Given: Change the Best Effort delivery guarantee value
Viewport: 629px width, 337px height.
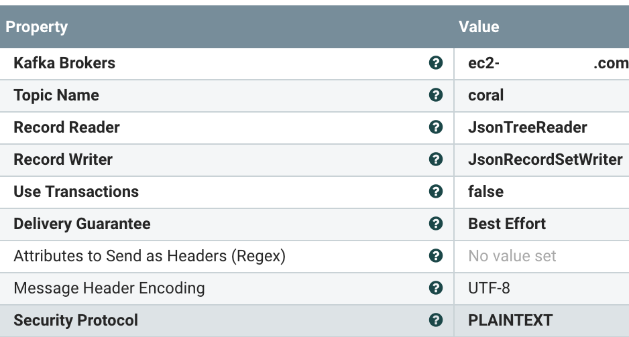Looking at the screenshot, I should [x=542, y=224].
